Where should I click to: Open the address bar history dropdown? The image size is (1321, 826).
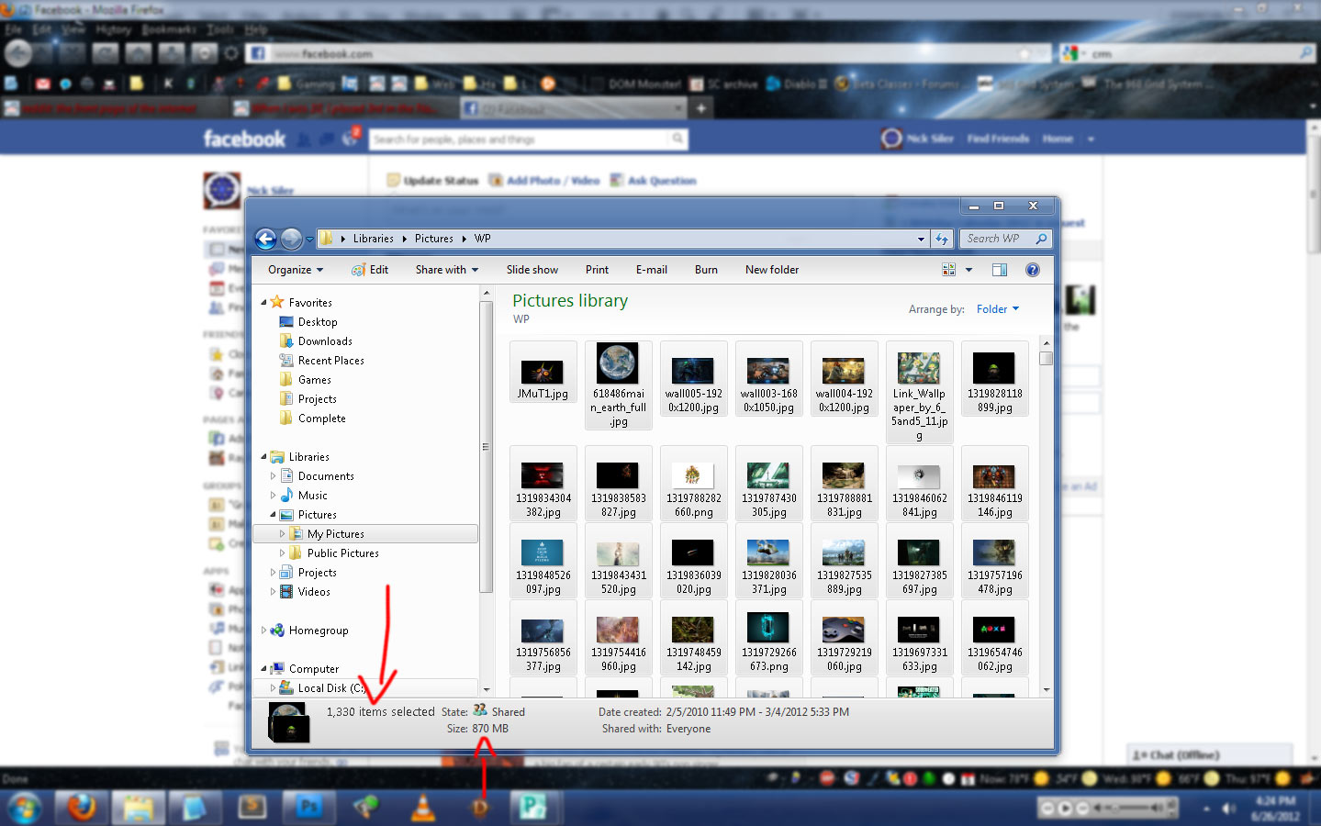[921, 239]
